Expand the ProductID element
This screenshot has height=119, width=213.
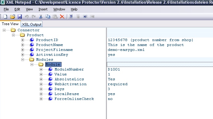(22, 40)
